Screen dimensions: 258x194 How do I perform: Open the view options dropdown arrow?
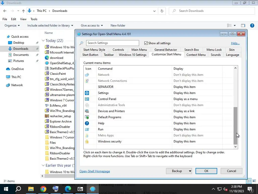pos(235,26)
